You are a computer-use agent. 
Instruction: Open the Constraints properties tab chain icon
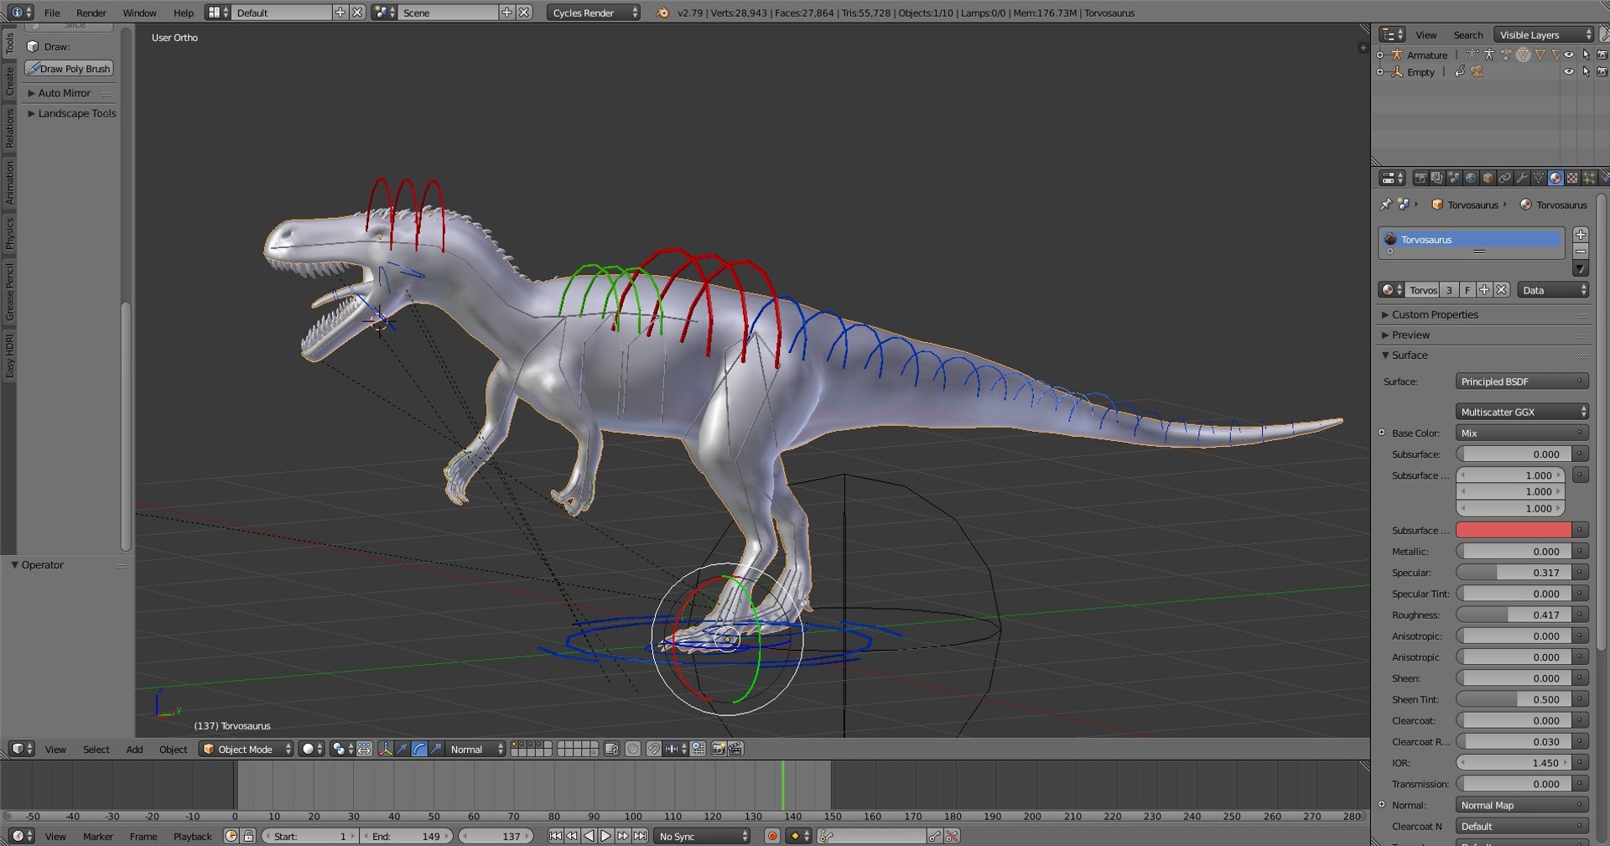pyautogui.click(x=1504, y=178)
